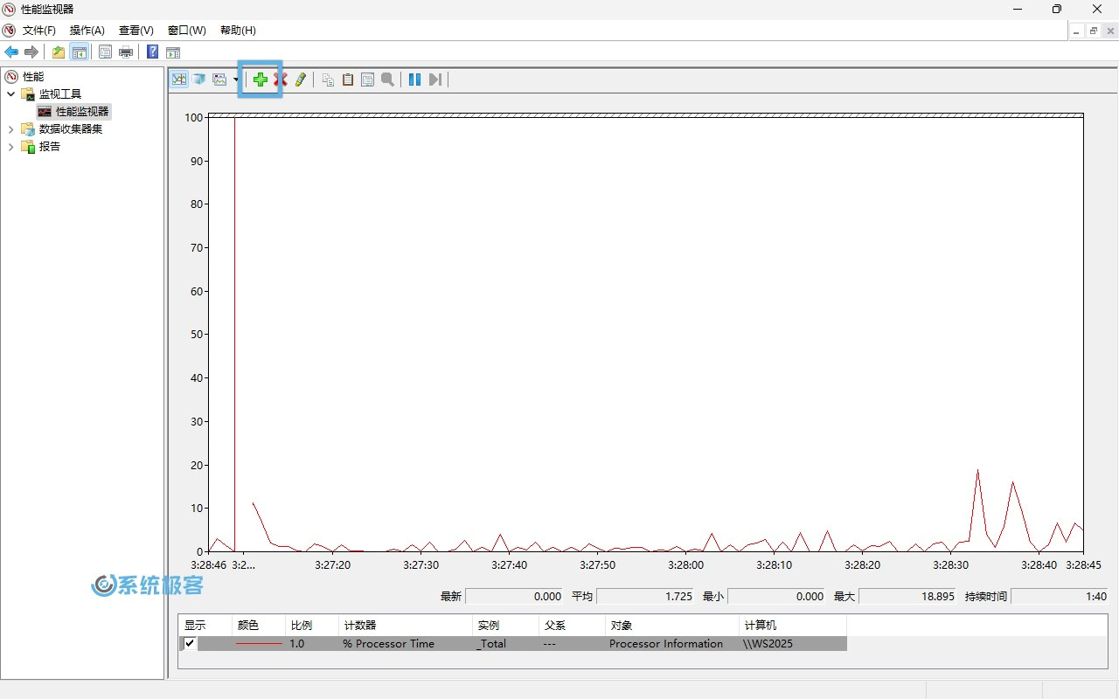Click the inner MDI window restore button
This screenshot has width=1119, height=699.
[x=1094, y=31]
